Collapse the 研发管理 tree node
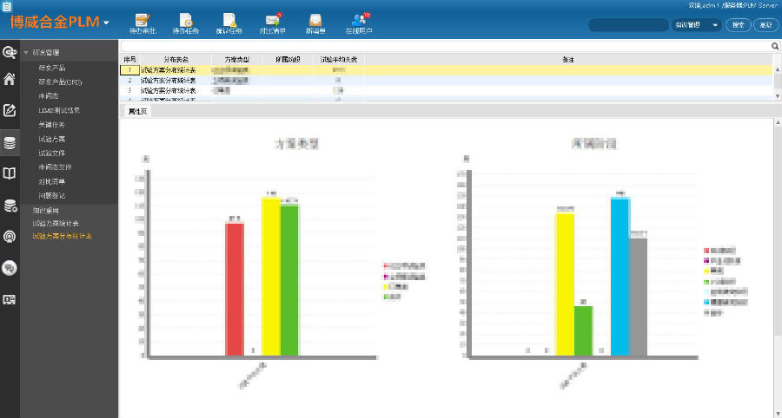 [x=26, y=52]
